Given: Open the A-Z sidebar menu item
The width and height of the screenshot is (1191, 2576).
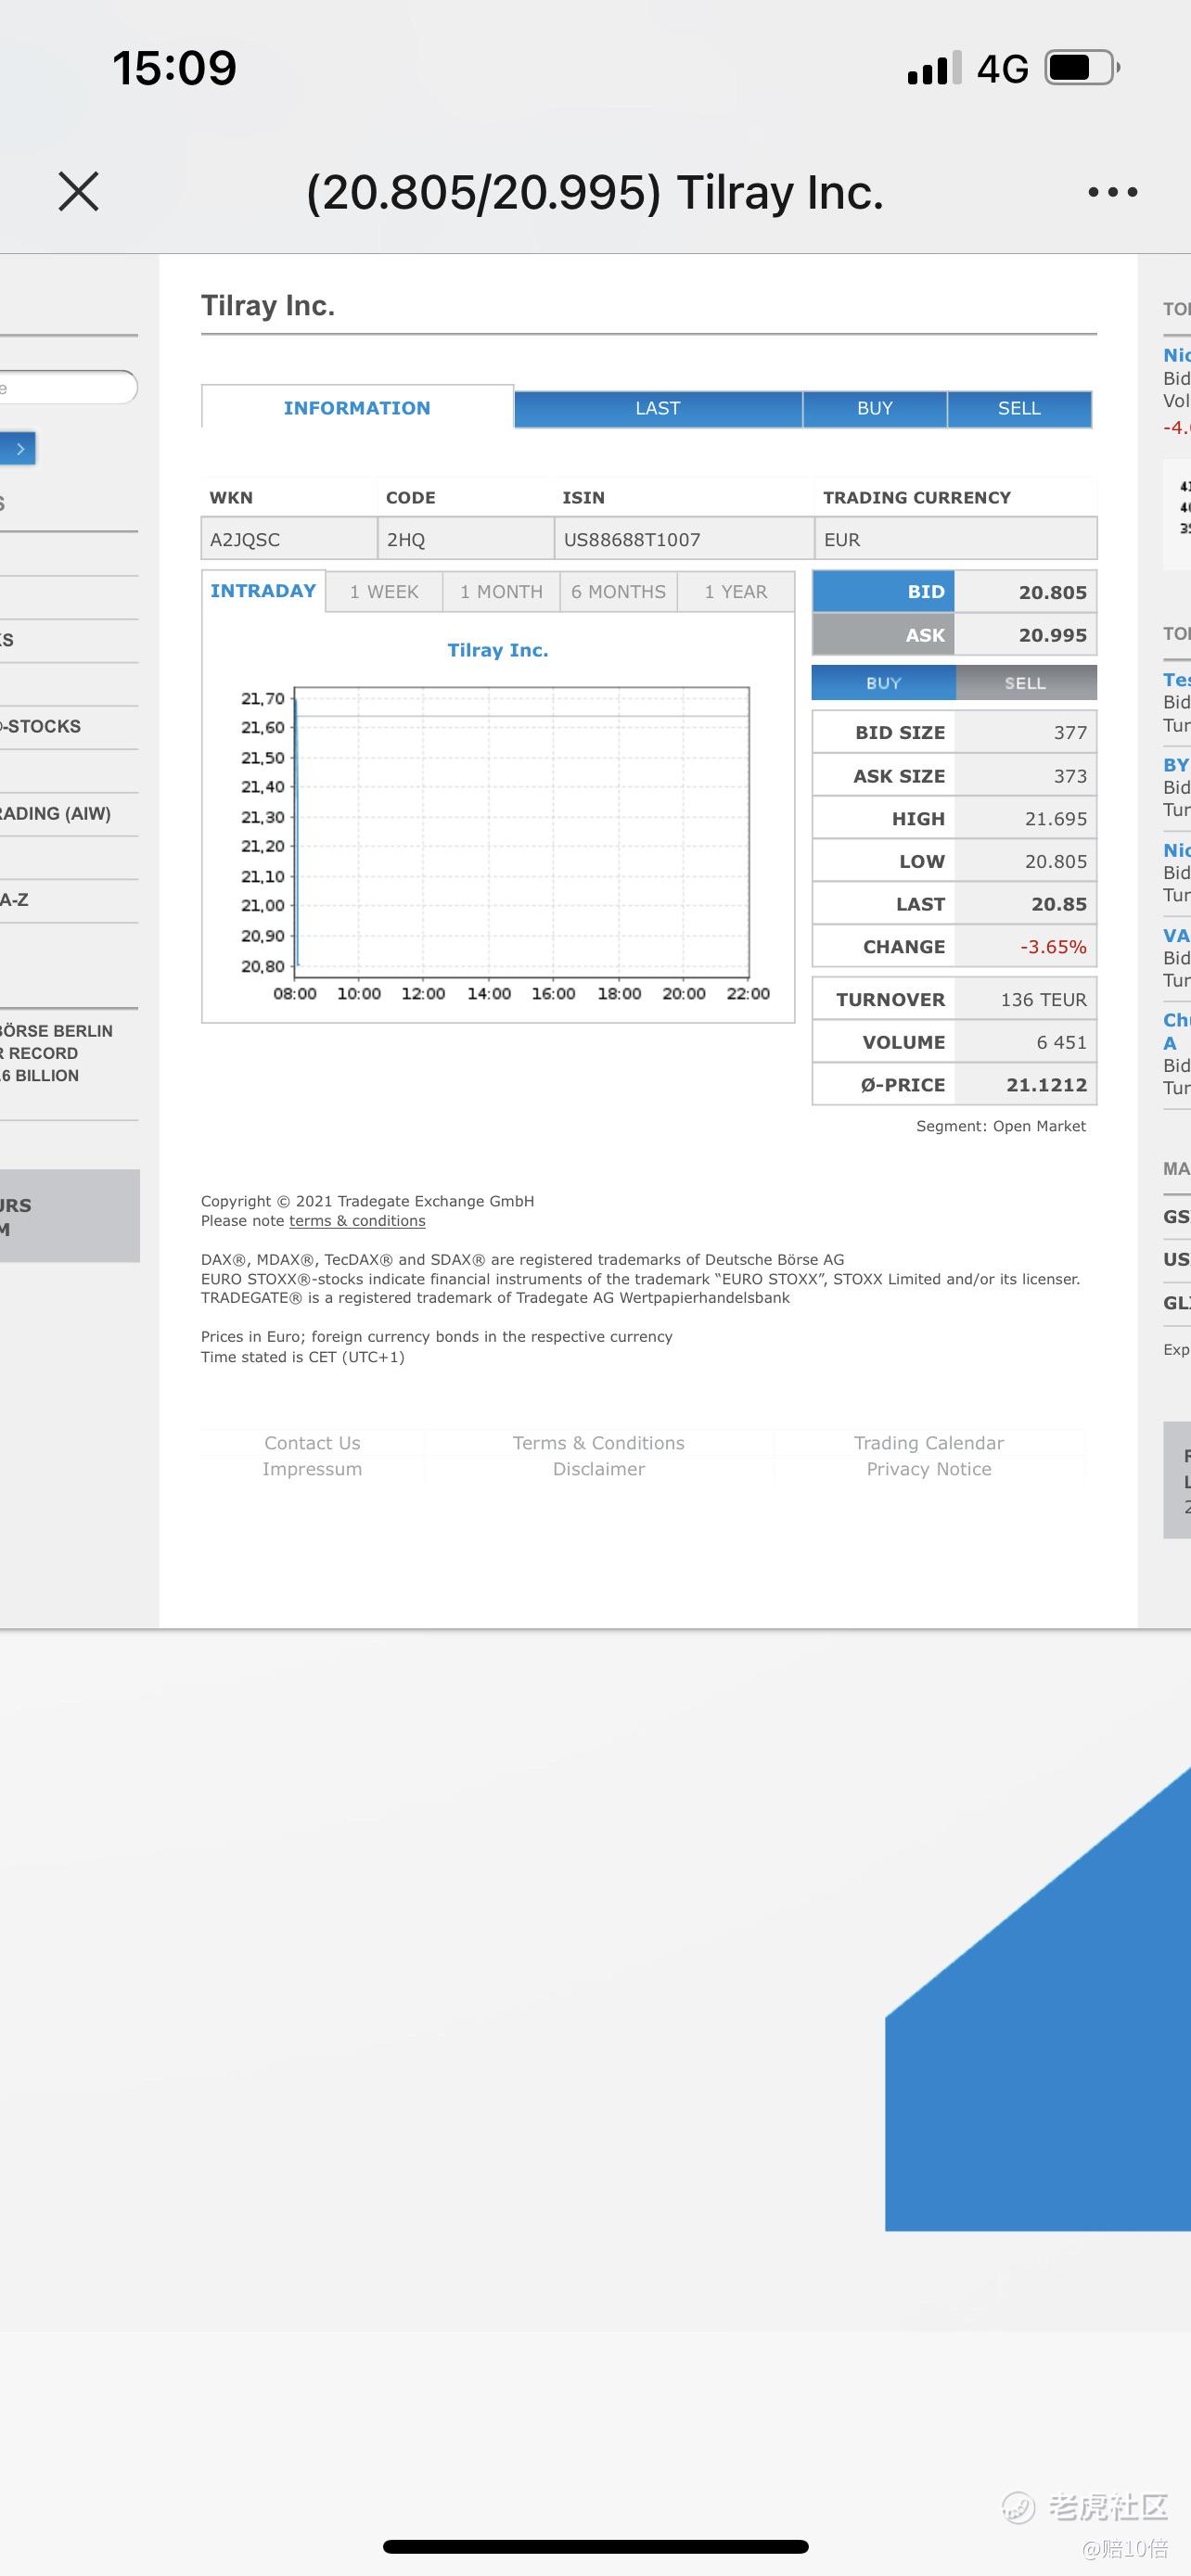Looking at the screenshot, I should 14,900.
